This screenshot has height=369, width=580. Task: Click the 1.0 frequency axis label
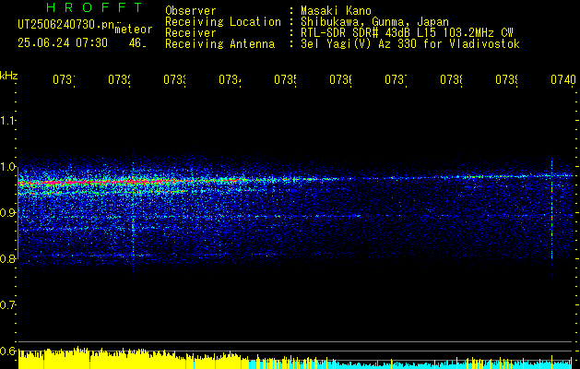(7, 167)
